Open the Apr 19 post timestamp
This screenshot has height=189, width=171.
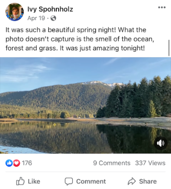[x=36, y=18]
